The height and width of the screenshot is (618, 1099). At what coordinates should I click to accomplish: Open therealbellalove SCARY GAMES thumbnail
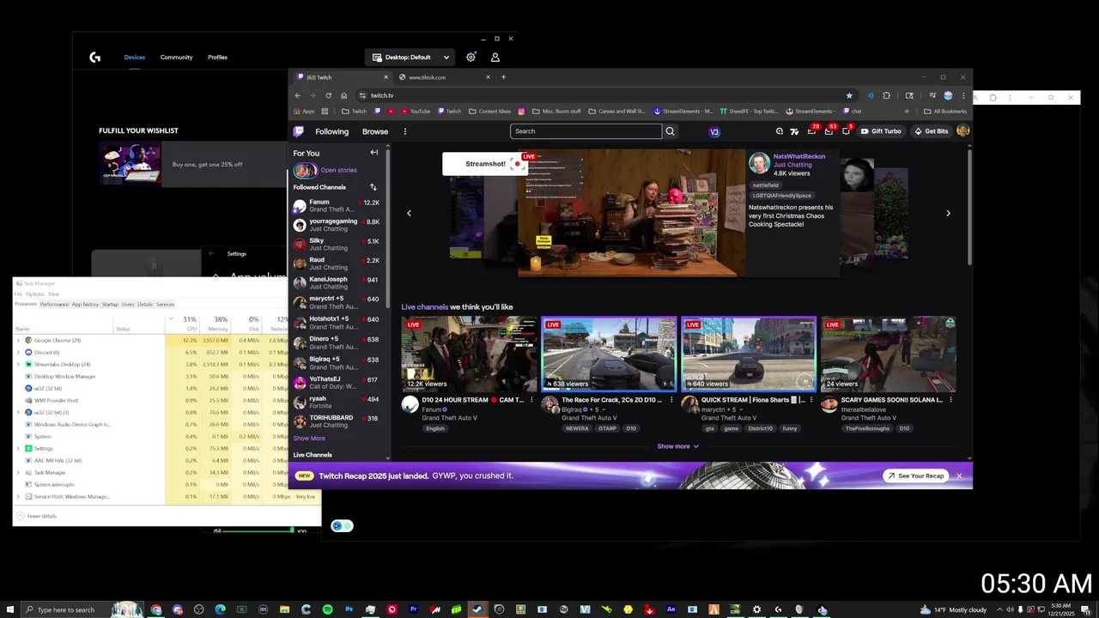tap(889, 354)
